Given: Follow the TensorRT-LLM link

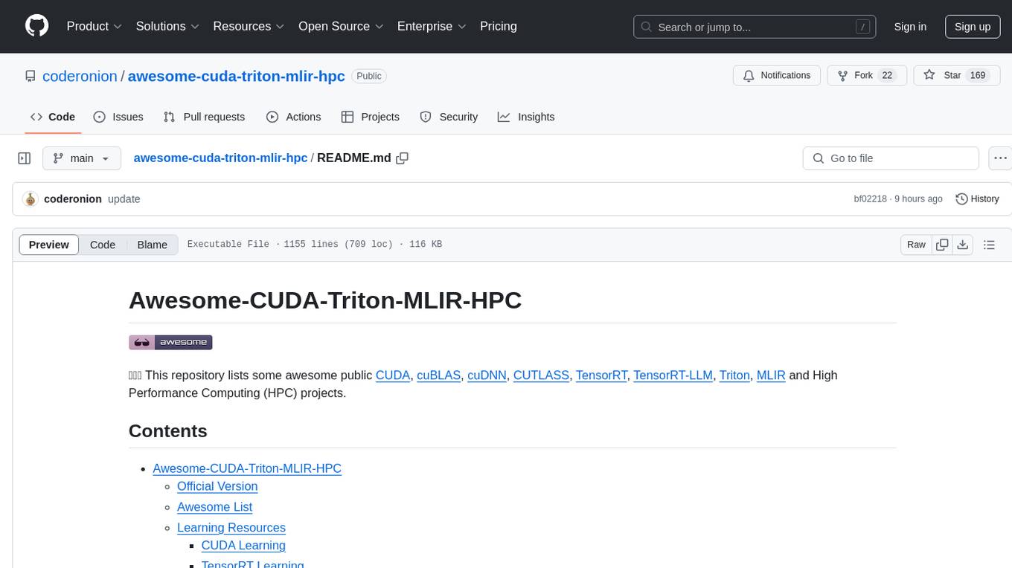Looking at the screenshot, I should pyautogui.click(x=673, y=375).
